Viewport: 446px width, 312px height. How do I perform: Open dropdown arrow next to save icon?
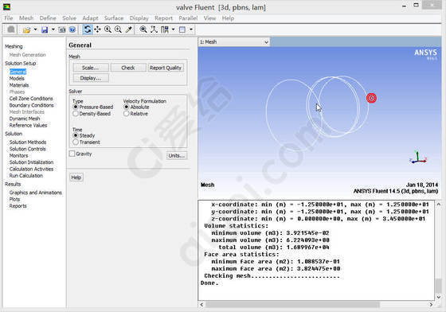click(x=53, y=29)
